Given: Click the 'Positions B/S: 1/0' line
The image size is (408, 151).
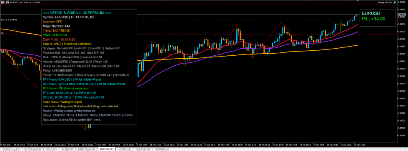Looking at the screenshot, I should point(73,53).
